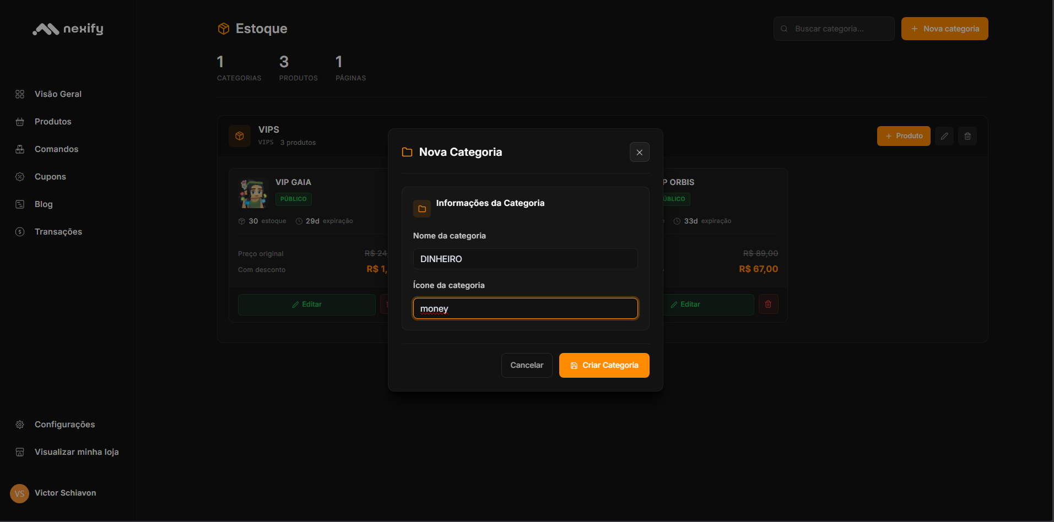Click Criar Categoria to save
Viewport: 1054px width, 522px height.
(604, 366)
